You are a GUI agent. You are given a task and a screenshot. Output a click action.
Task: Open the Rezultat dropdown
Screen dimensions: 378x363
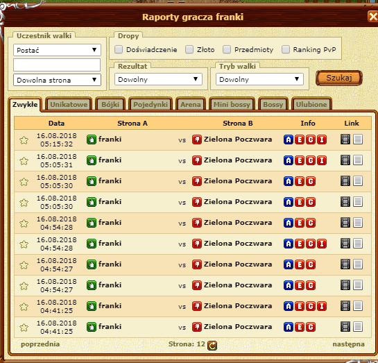point(158,79)
